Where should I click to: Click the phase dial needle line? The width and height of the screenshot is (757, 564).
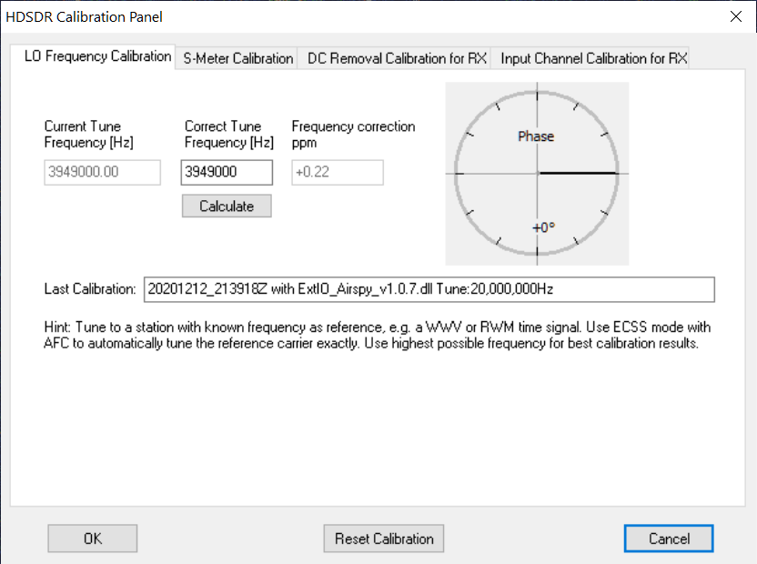(x=573, y=172)
